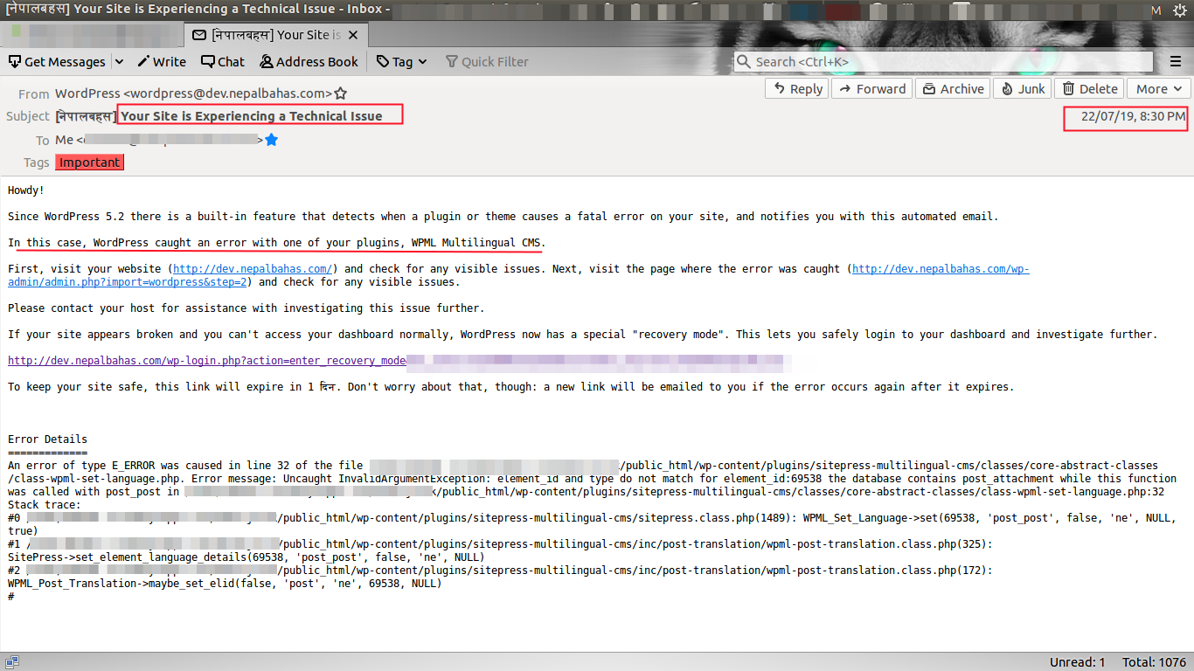Switch to the tab left of the email tab

[x=93, y=35]
